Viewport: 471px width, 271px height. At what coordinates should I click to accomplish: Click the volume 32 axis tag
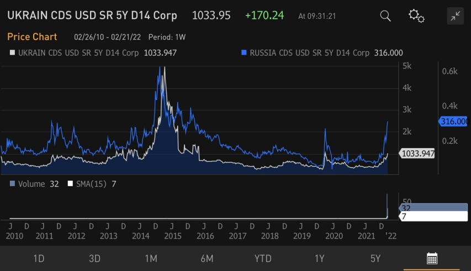(x=433, y=208)
